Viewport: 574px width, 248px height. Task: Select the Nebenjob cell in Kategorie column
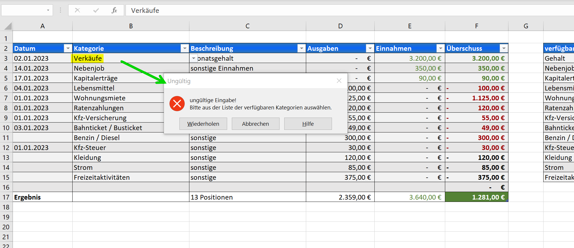[131, 68]
